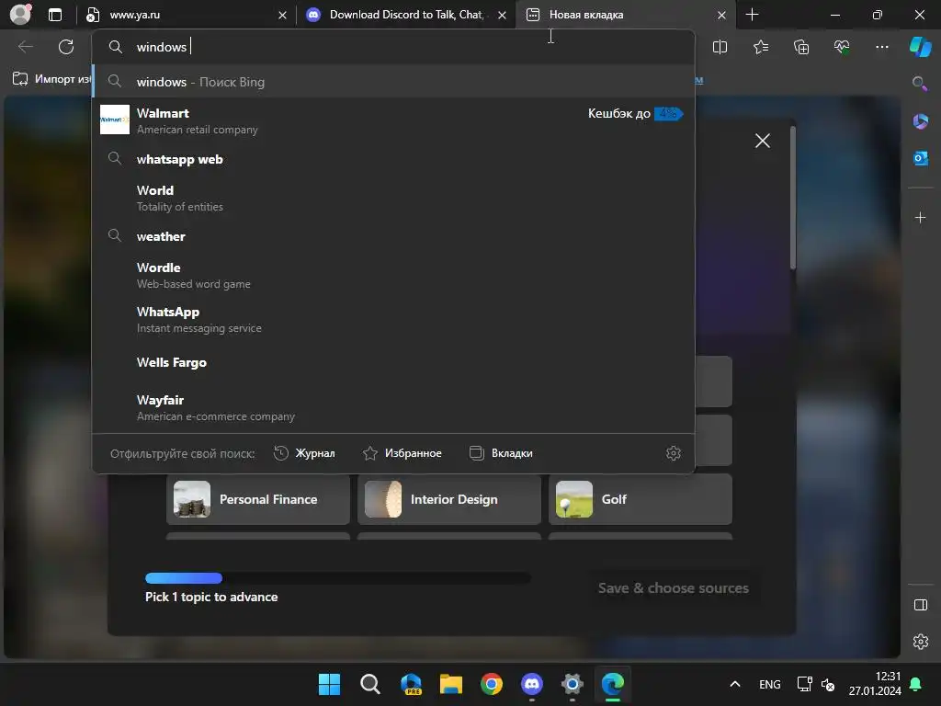Open the network display icon in tray
This screenshot has width=941, height=706.
click(x=804, y=684)
